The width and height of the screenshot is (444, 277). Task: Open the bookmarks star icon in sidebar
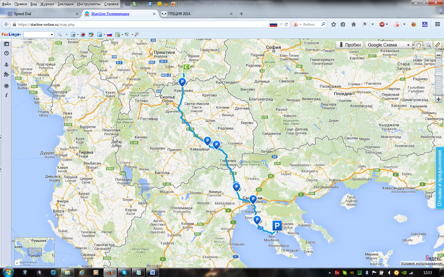click(x=6, y=44)
